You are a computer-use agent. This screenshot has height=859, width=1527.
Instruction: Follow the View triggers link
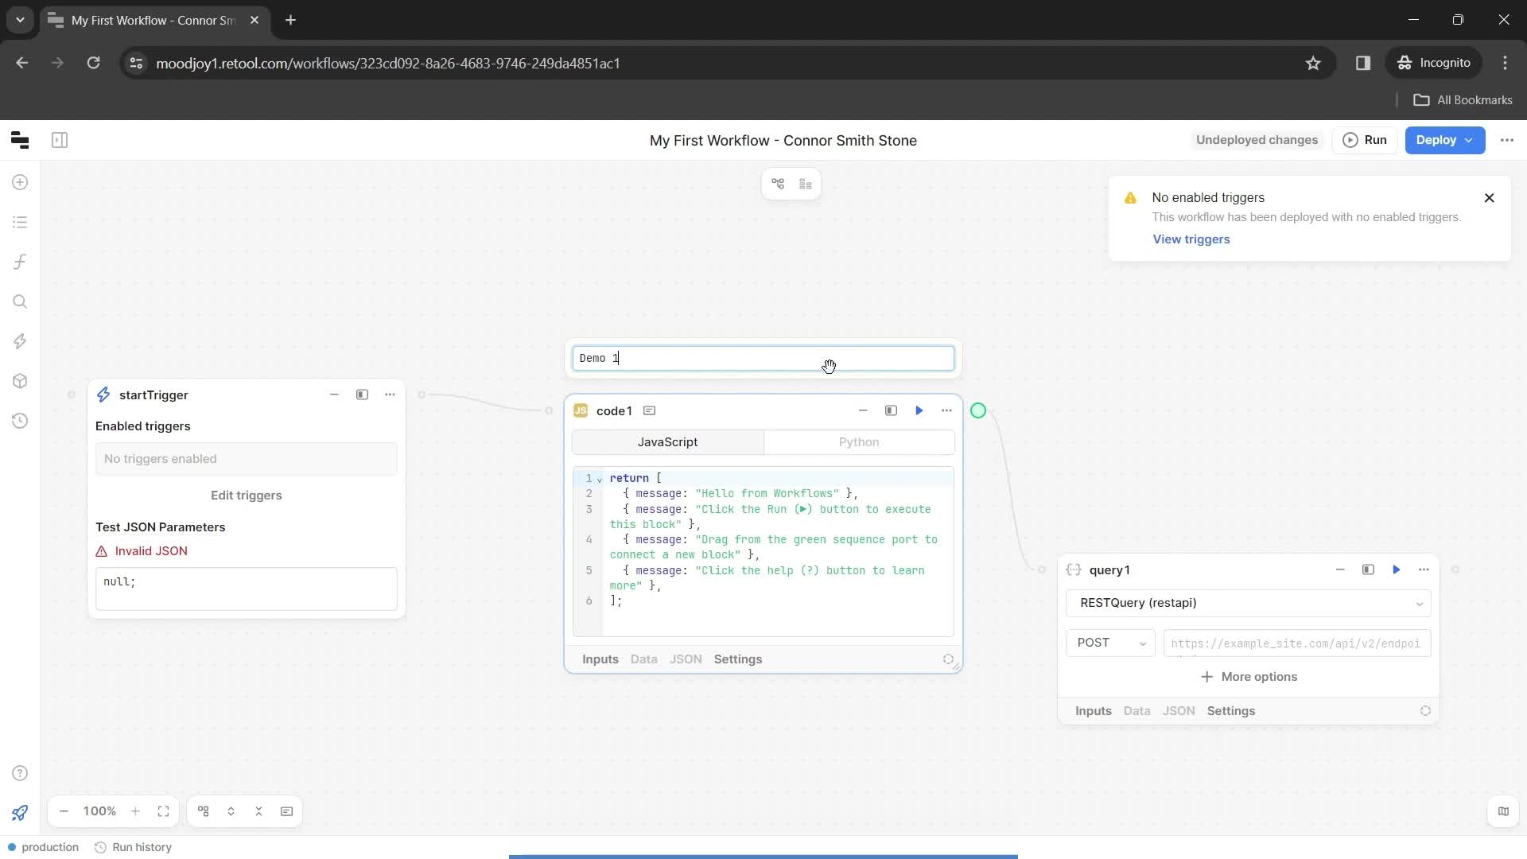tap(1191, 239)
